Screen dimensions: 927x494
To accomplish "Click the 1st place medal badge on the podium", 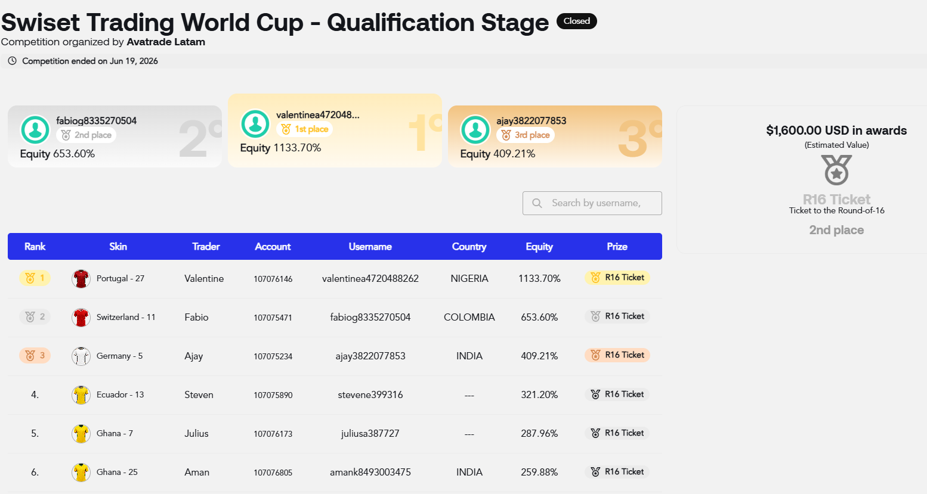I will coord(304,129).
